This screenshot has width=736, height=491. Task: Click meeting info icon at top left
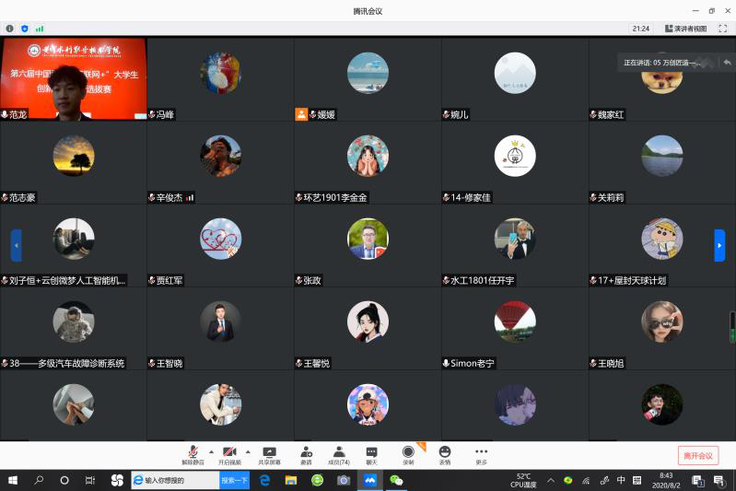point(10,29)
